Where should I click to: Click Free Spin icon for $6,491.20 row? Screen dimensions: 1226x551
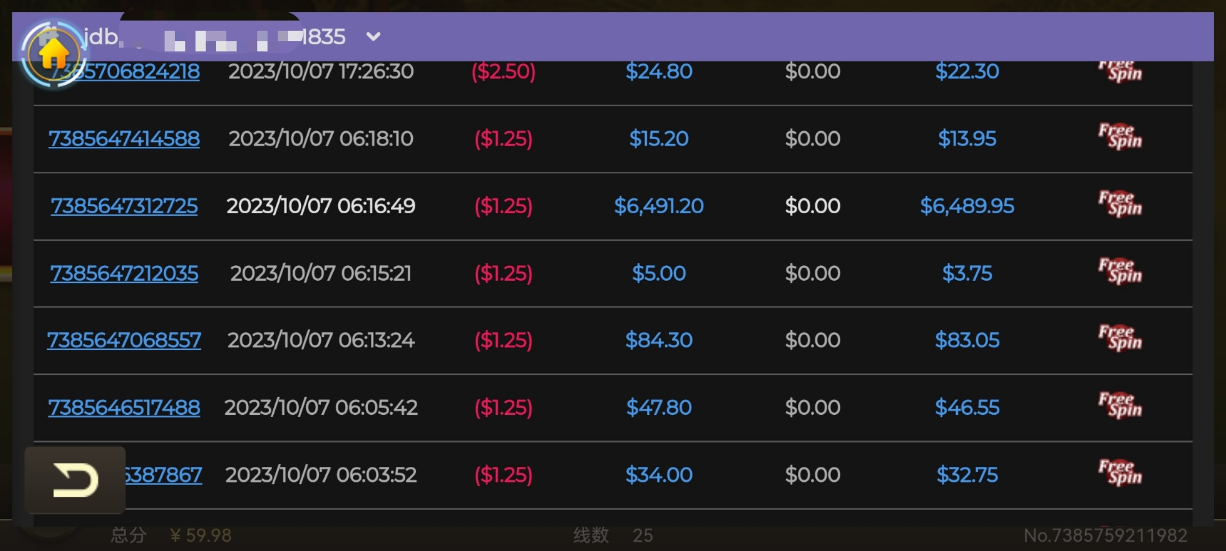tap(1120, 204)
